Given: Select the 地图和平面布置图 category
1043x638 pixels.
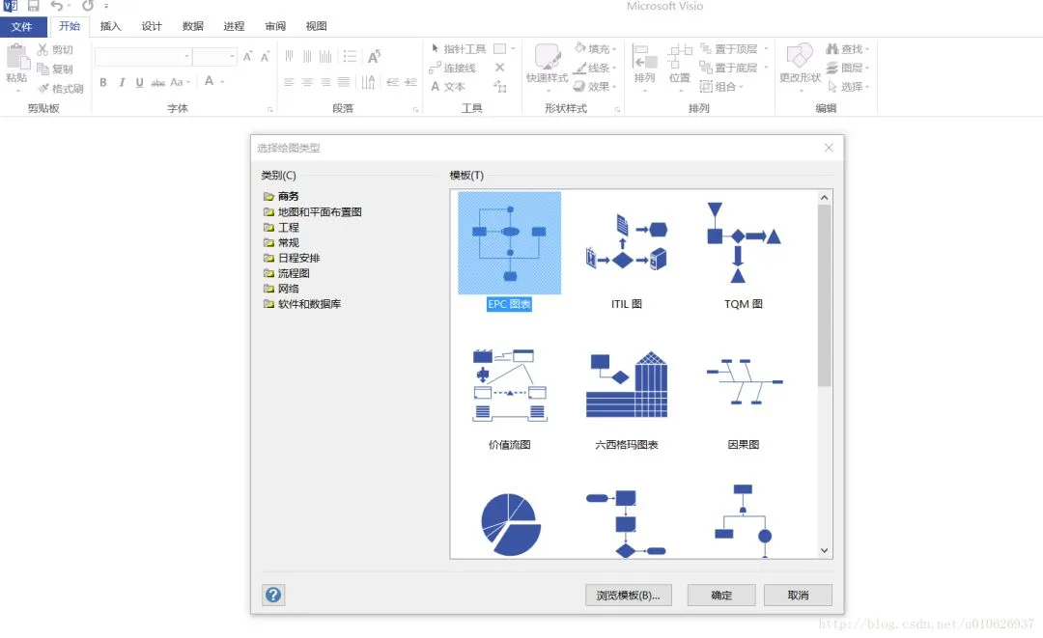Looking at the screenshot, I should click(x=313, y=212).
